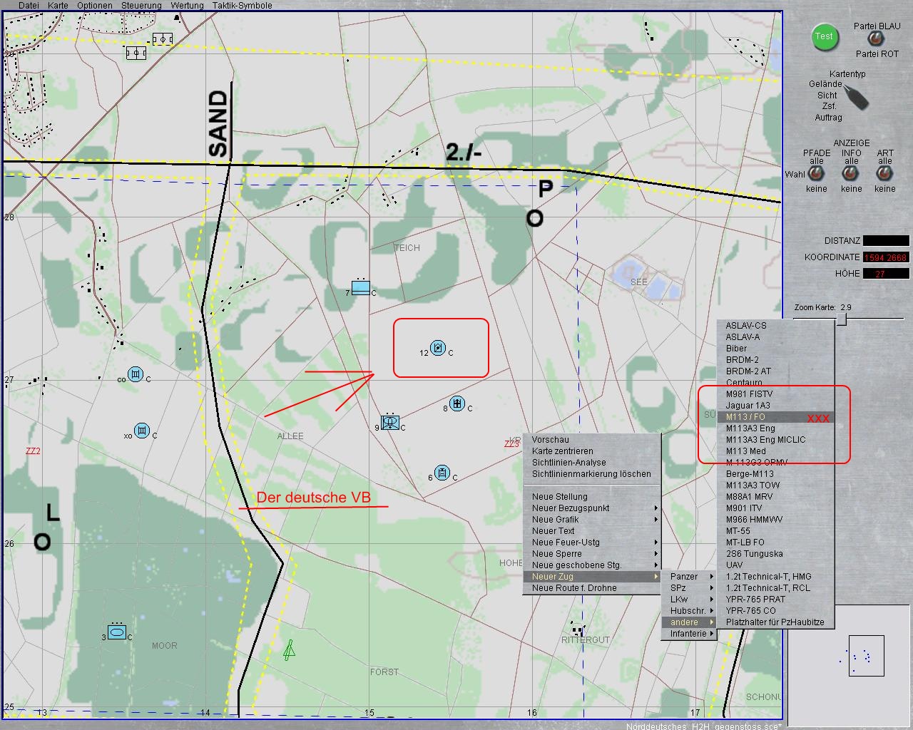Select unit 6 symbol on the map
Image resolution: width=913 pixels, height=730 pixels.
442,473
